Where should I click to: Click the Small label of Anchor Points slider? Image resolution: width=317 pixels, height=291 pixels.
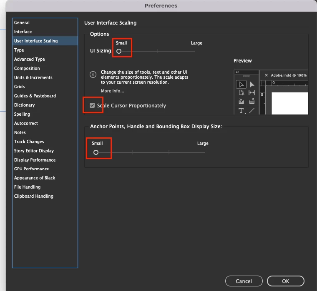97,143
